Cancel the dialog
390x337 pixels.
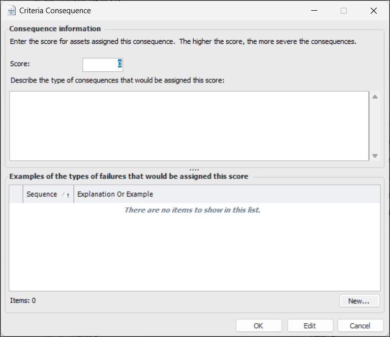pyautogui.click(x=360, y=326)
